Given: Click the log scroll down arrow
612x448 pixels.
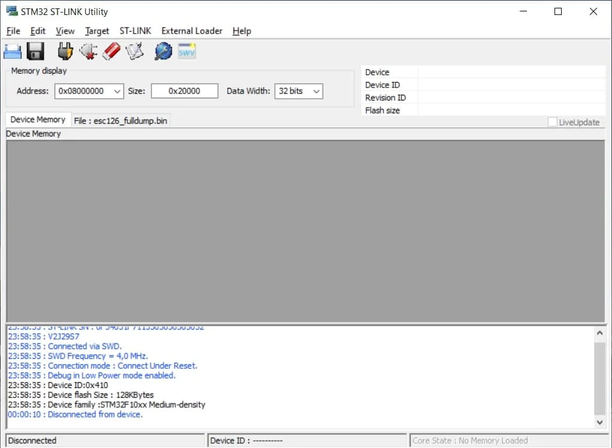Looking at the screenshot, I should 600,422.
